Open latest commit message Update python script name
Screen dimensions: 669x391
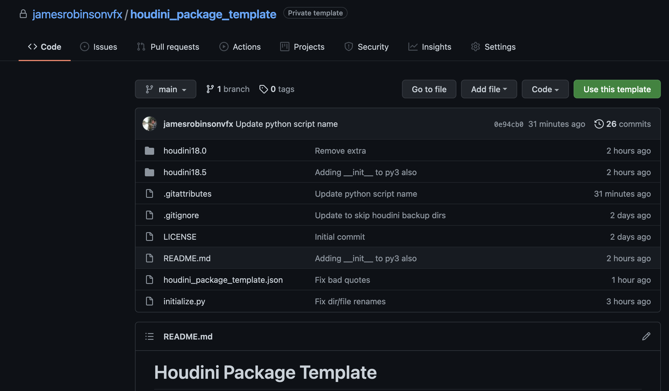[x=287, y=124]
